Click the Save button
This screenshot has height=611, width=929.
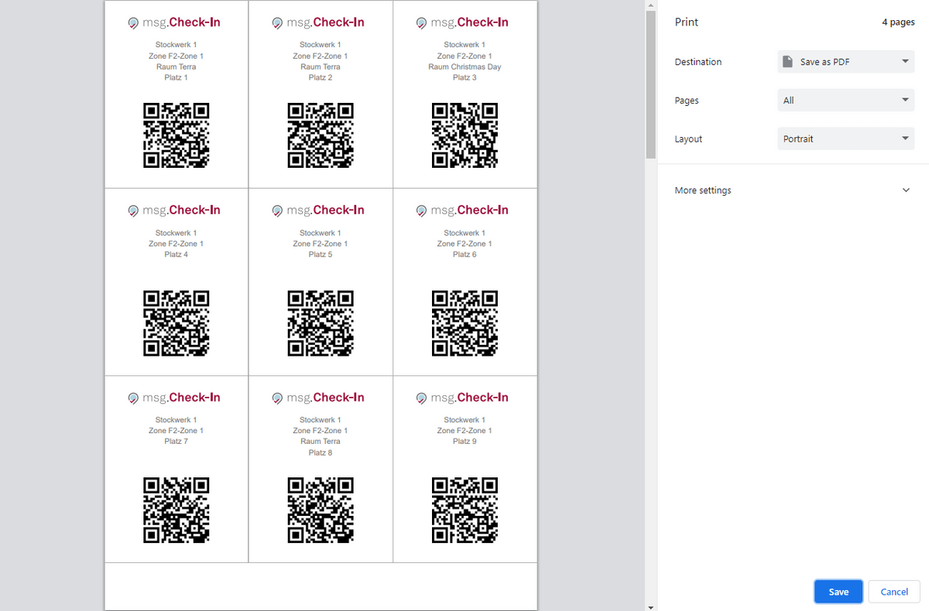pyautogui.click(x=838, y=592)
